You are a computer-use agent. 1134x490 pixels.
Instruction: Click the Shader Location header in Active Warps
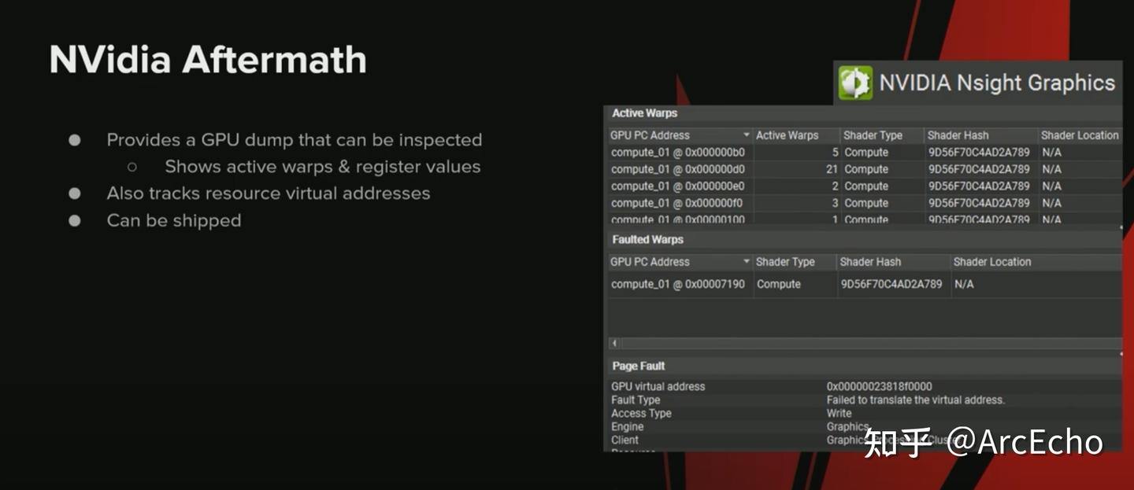(1080, 135)
